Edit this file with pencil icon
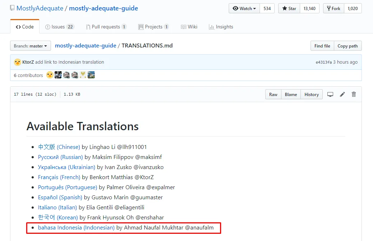 (342, 94)
